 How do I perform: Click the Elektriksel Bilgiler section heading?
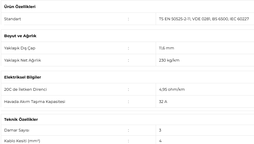click(23, 77)
